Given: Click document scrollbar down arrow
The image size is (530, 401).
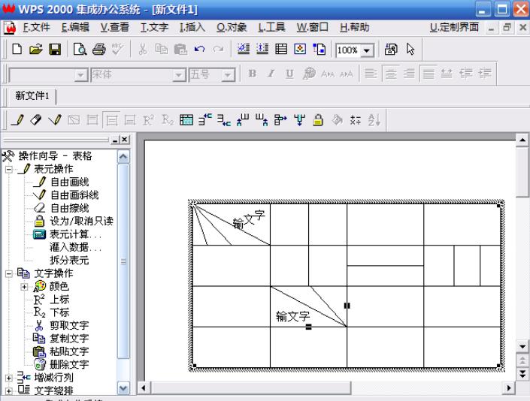Looking at the screenshot, I should pos(522,346).
